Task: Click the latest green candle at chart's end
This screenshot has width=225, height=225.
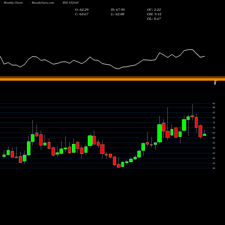Action: pos(205,135)
